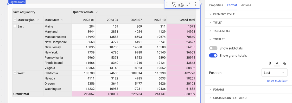Collapse the Store Region column header minus
Viewport: 292px width, 103px height.
15,20
